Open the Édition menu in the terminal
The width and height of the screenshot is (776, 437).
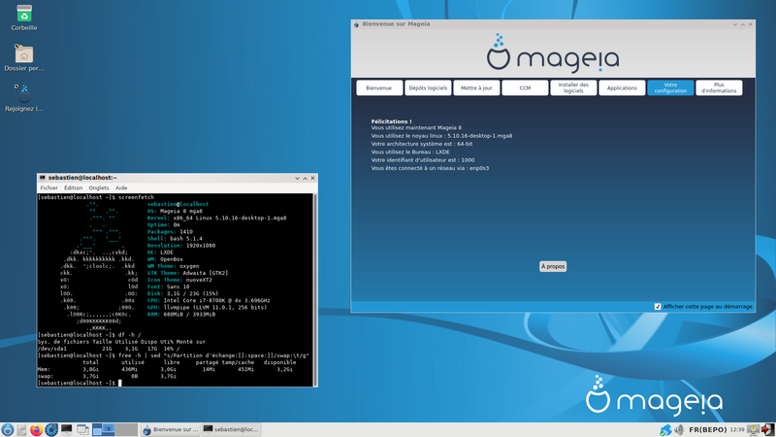tap(74, 187)
